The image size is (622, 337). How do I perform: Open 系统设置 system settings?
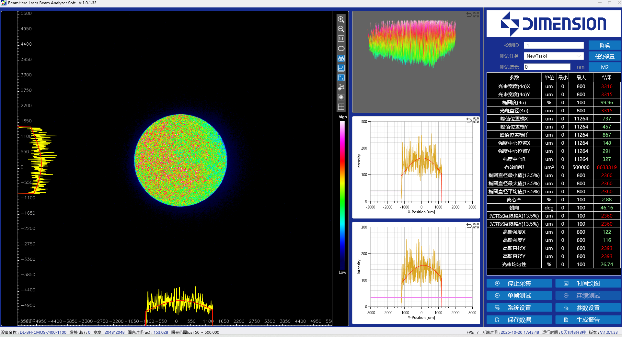(x=519, y=308)
